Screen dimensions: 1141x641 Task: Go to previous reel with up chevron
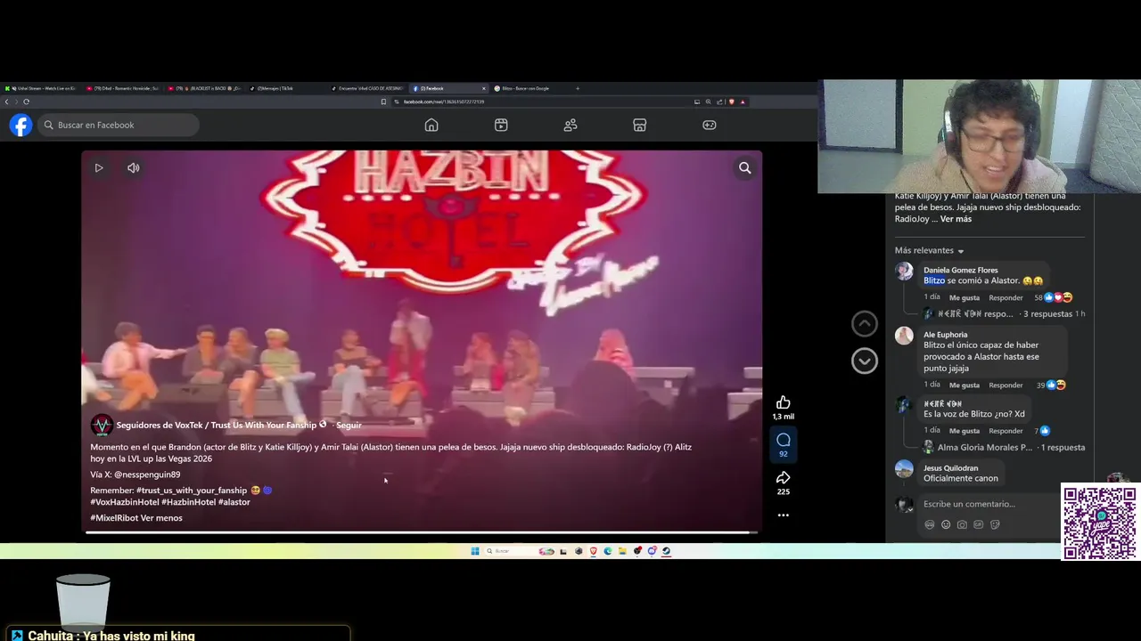point(865,323)
